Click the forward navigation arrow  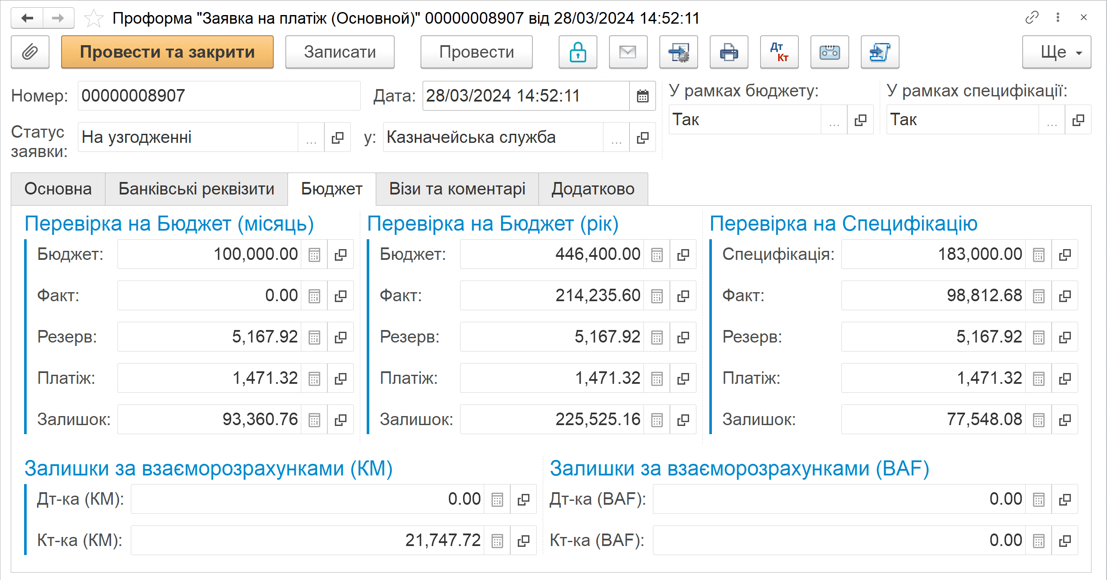point(58,18)
